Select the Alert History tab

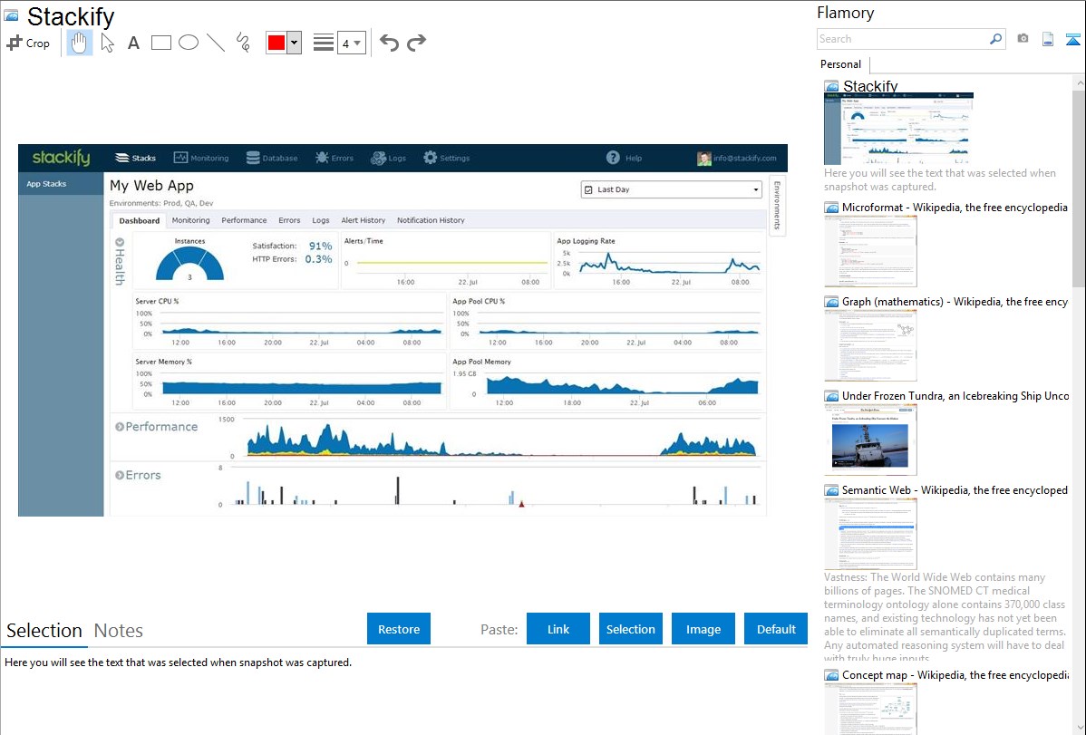click(363, 220)
